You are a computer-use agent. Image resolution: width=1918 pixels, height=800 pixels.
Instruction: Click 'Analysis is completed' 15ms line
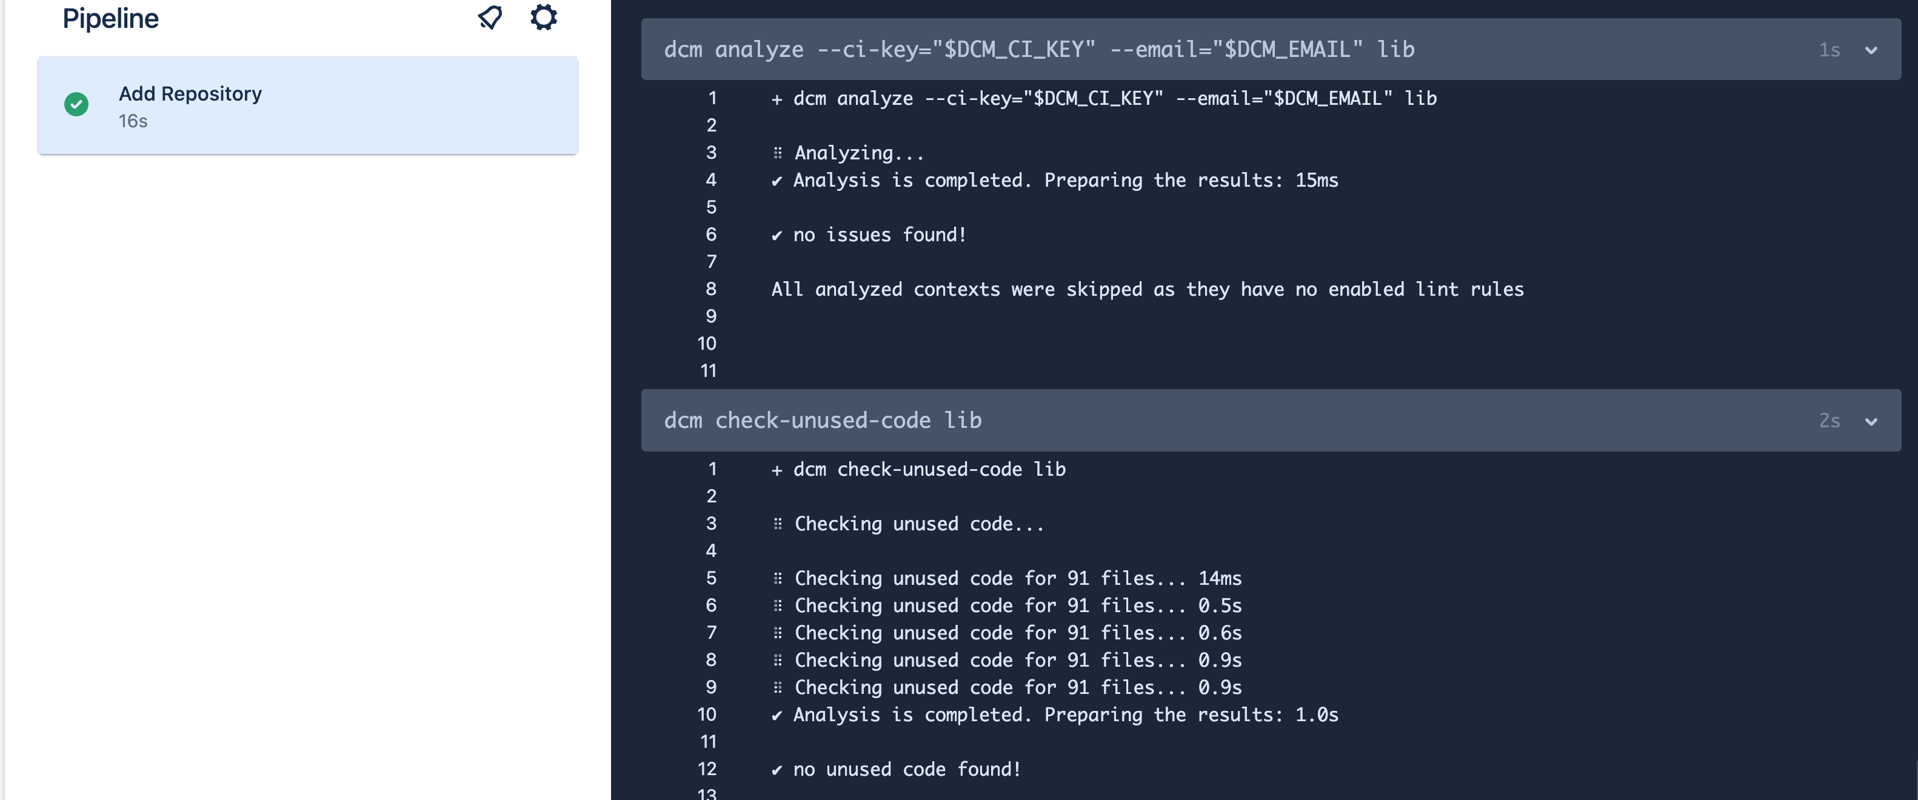[x=1055, y=180]
